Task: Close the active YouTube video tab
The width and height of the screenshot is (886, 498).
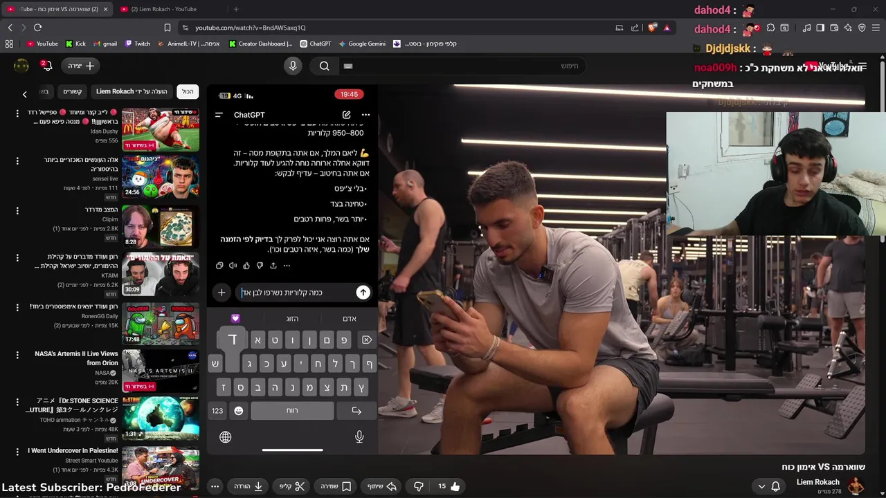Action: coord(105,9)
